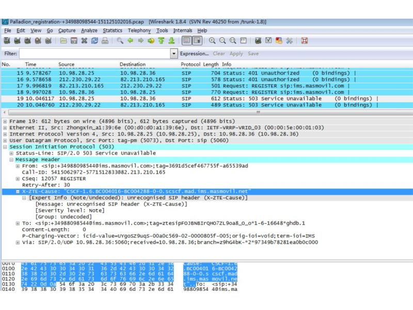Expand the Status-Line SIP/2.0 503 node
This screenshot has width=413, height=310.
pos(11,153)
